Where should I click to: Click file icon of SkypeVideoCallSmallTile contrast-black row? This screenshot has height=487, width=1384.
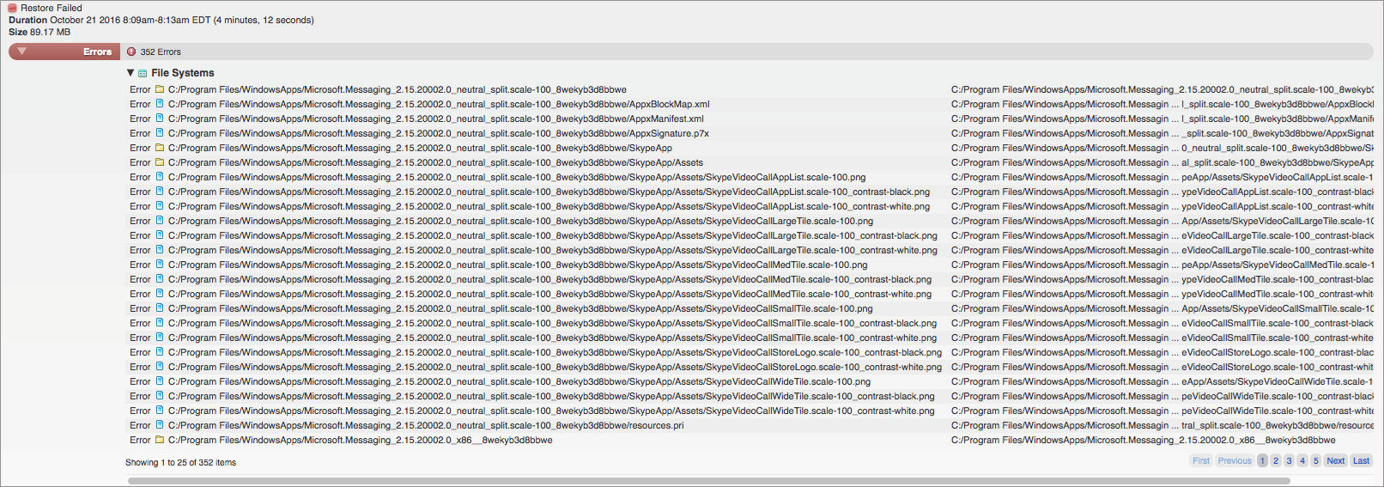160,323
